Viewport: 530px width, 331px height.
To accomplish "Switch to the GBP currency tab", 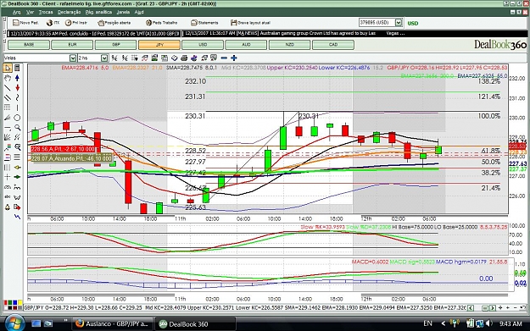I will click(116, 45).
